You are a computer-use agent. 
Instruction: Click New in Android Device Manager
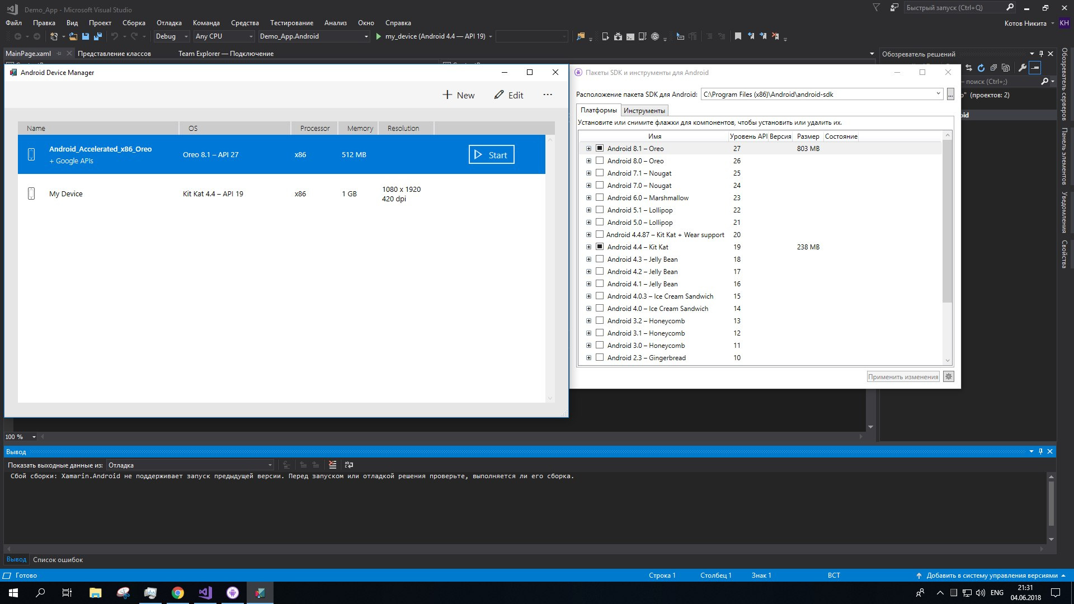pos(459,95)
